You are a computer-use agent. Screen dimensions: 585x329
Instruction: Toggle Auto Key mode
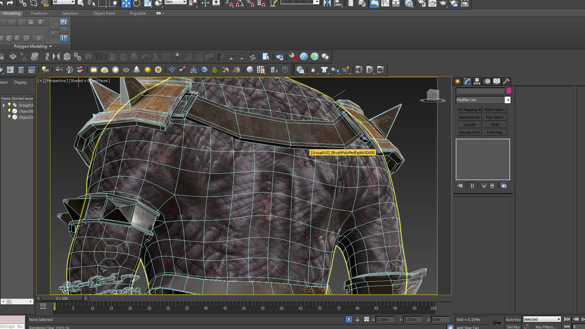[x=513, y=319]
